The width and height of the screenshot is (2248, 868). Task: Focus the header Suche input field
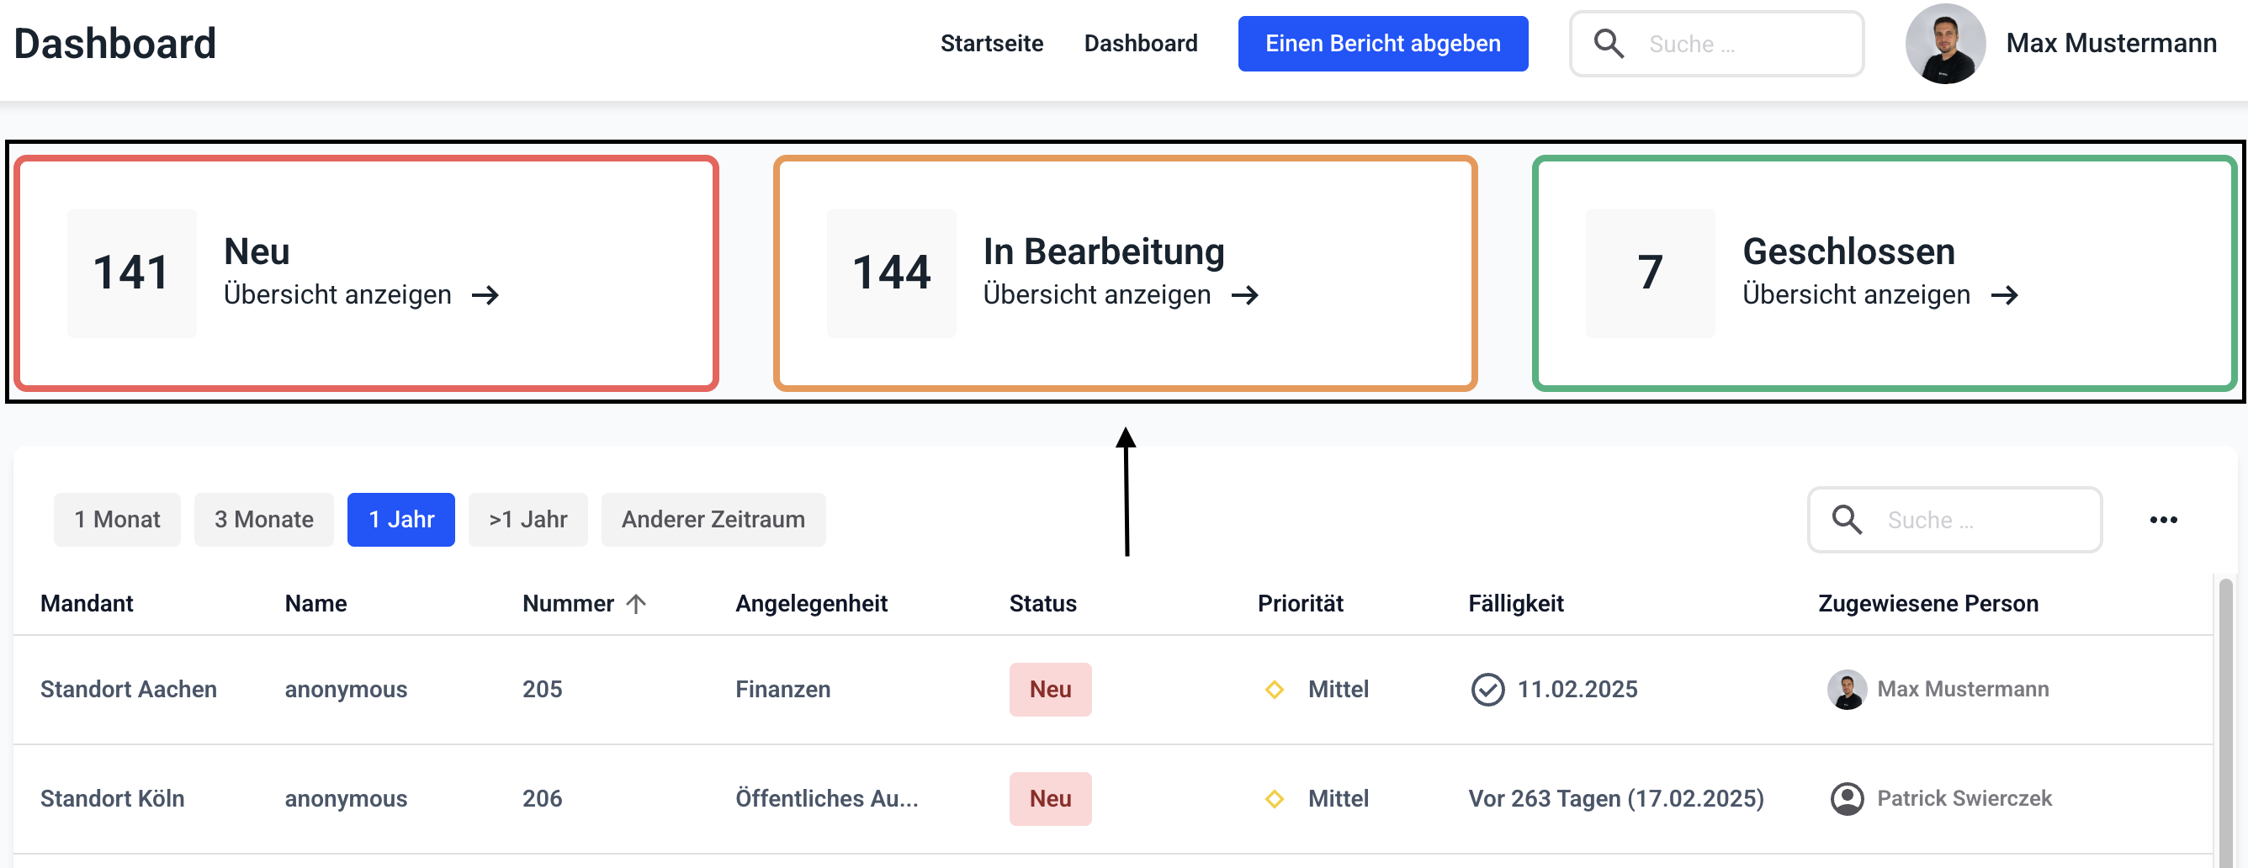pyautogui.click(x=1746, y=44)
